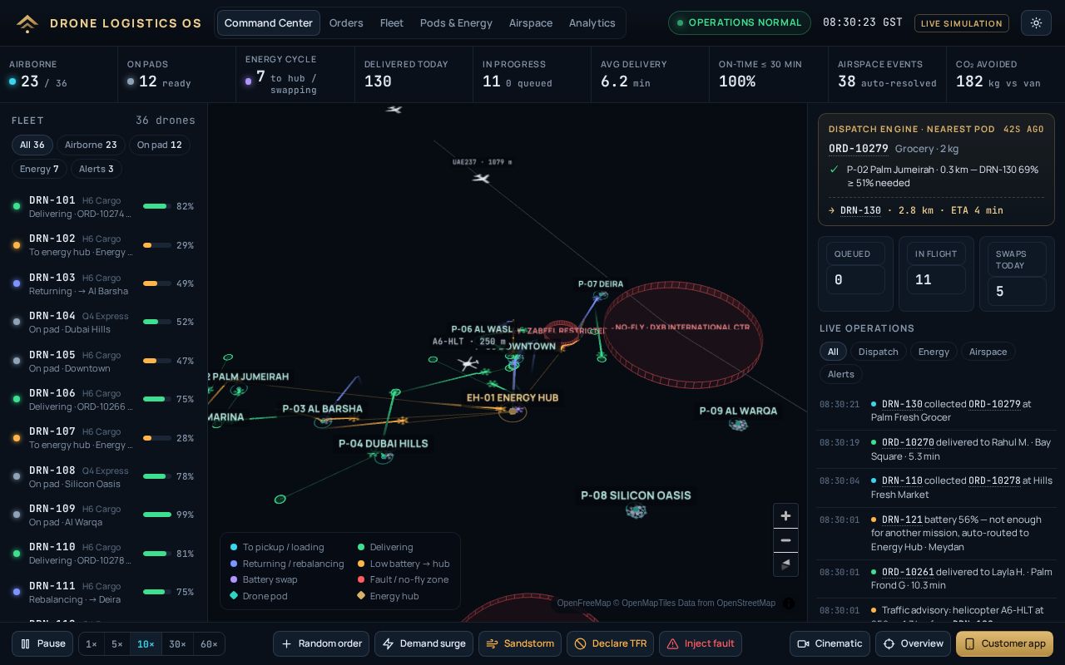Set simulation speed to 60×
1065x665 pixels.
[209, 644]
